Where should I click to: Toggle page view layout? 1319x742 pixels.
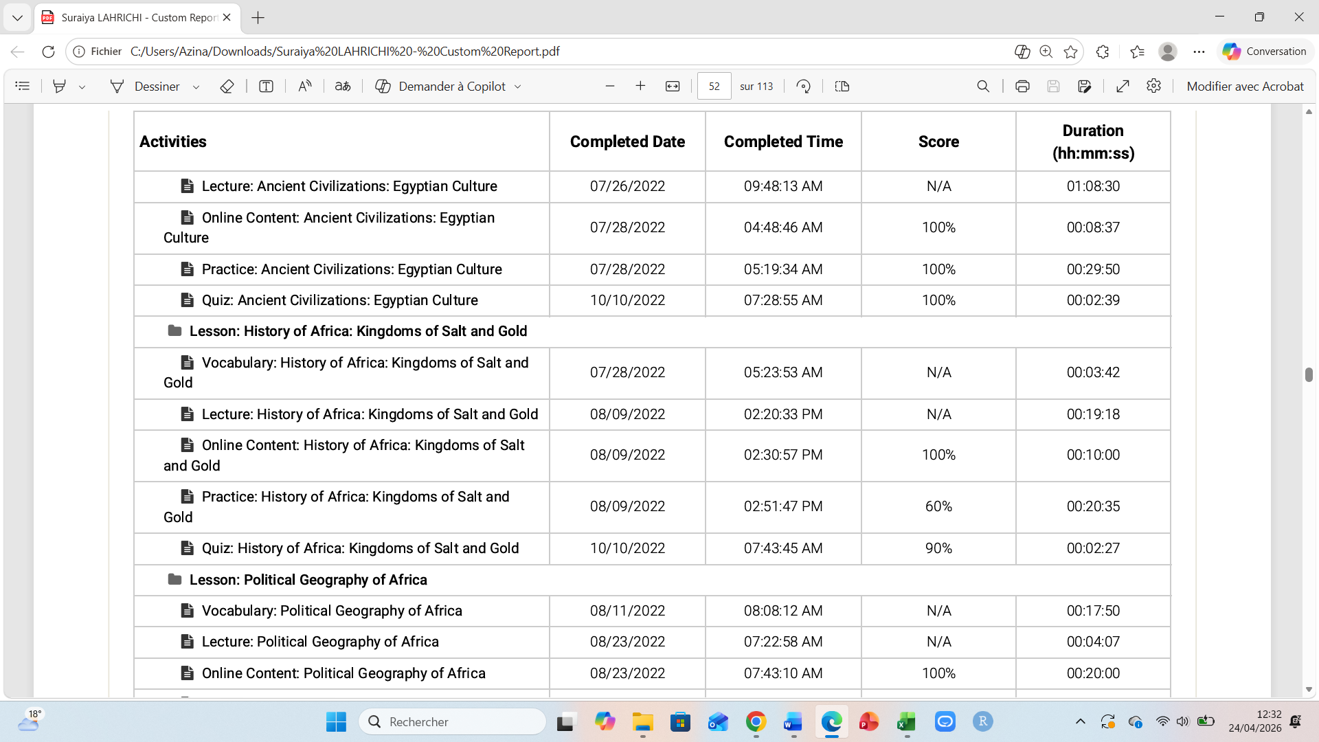[x=842, y=86]
